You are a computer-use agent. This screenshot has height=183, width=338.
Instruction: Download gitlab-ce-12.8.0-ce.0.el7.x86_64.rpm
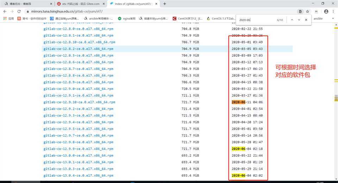point(78,29)
